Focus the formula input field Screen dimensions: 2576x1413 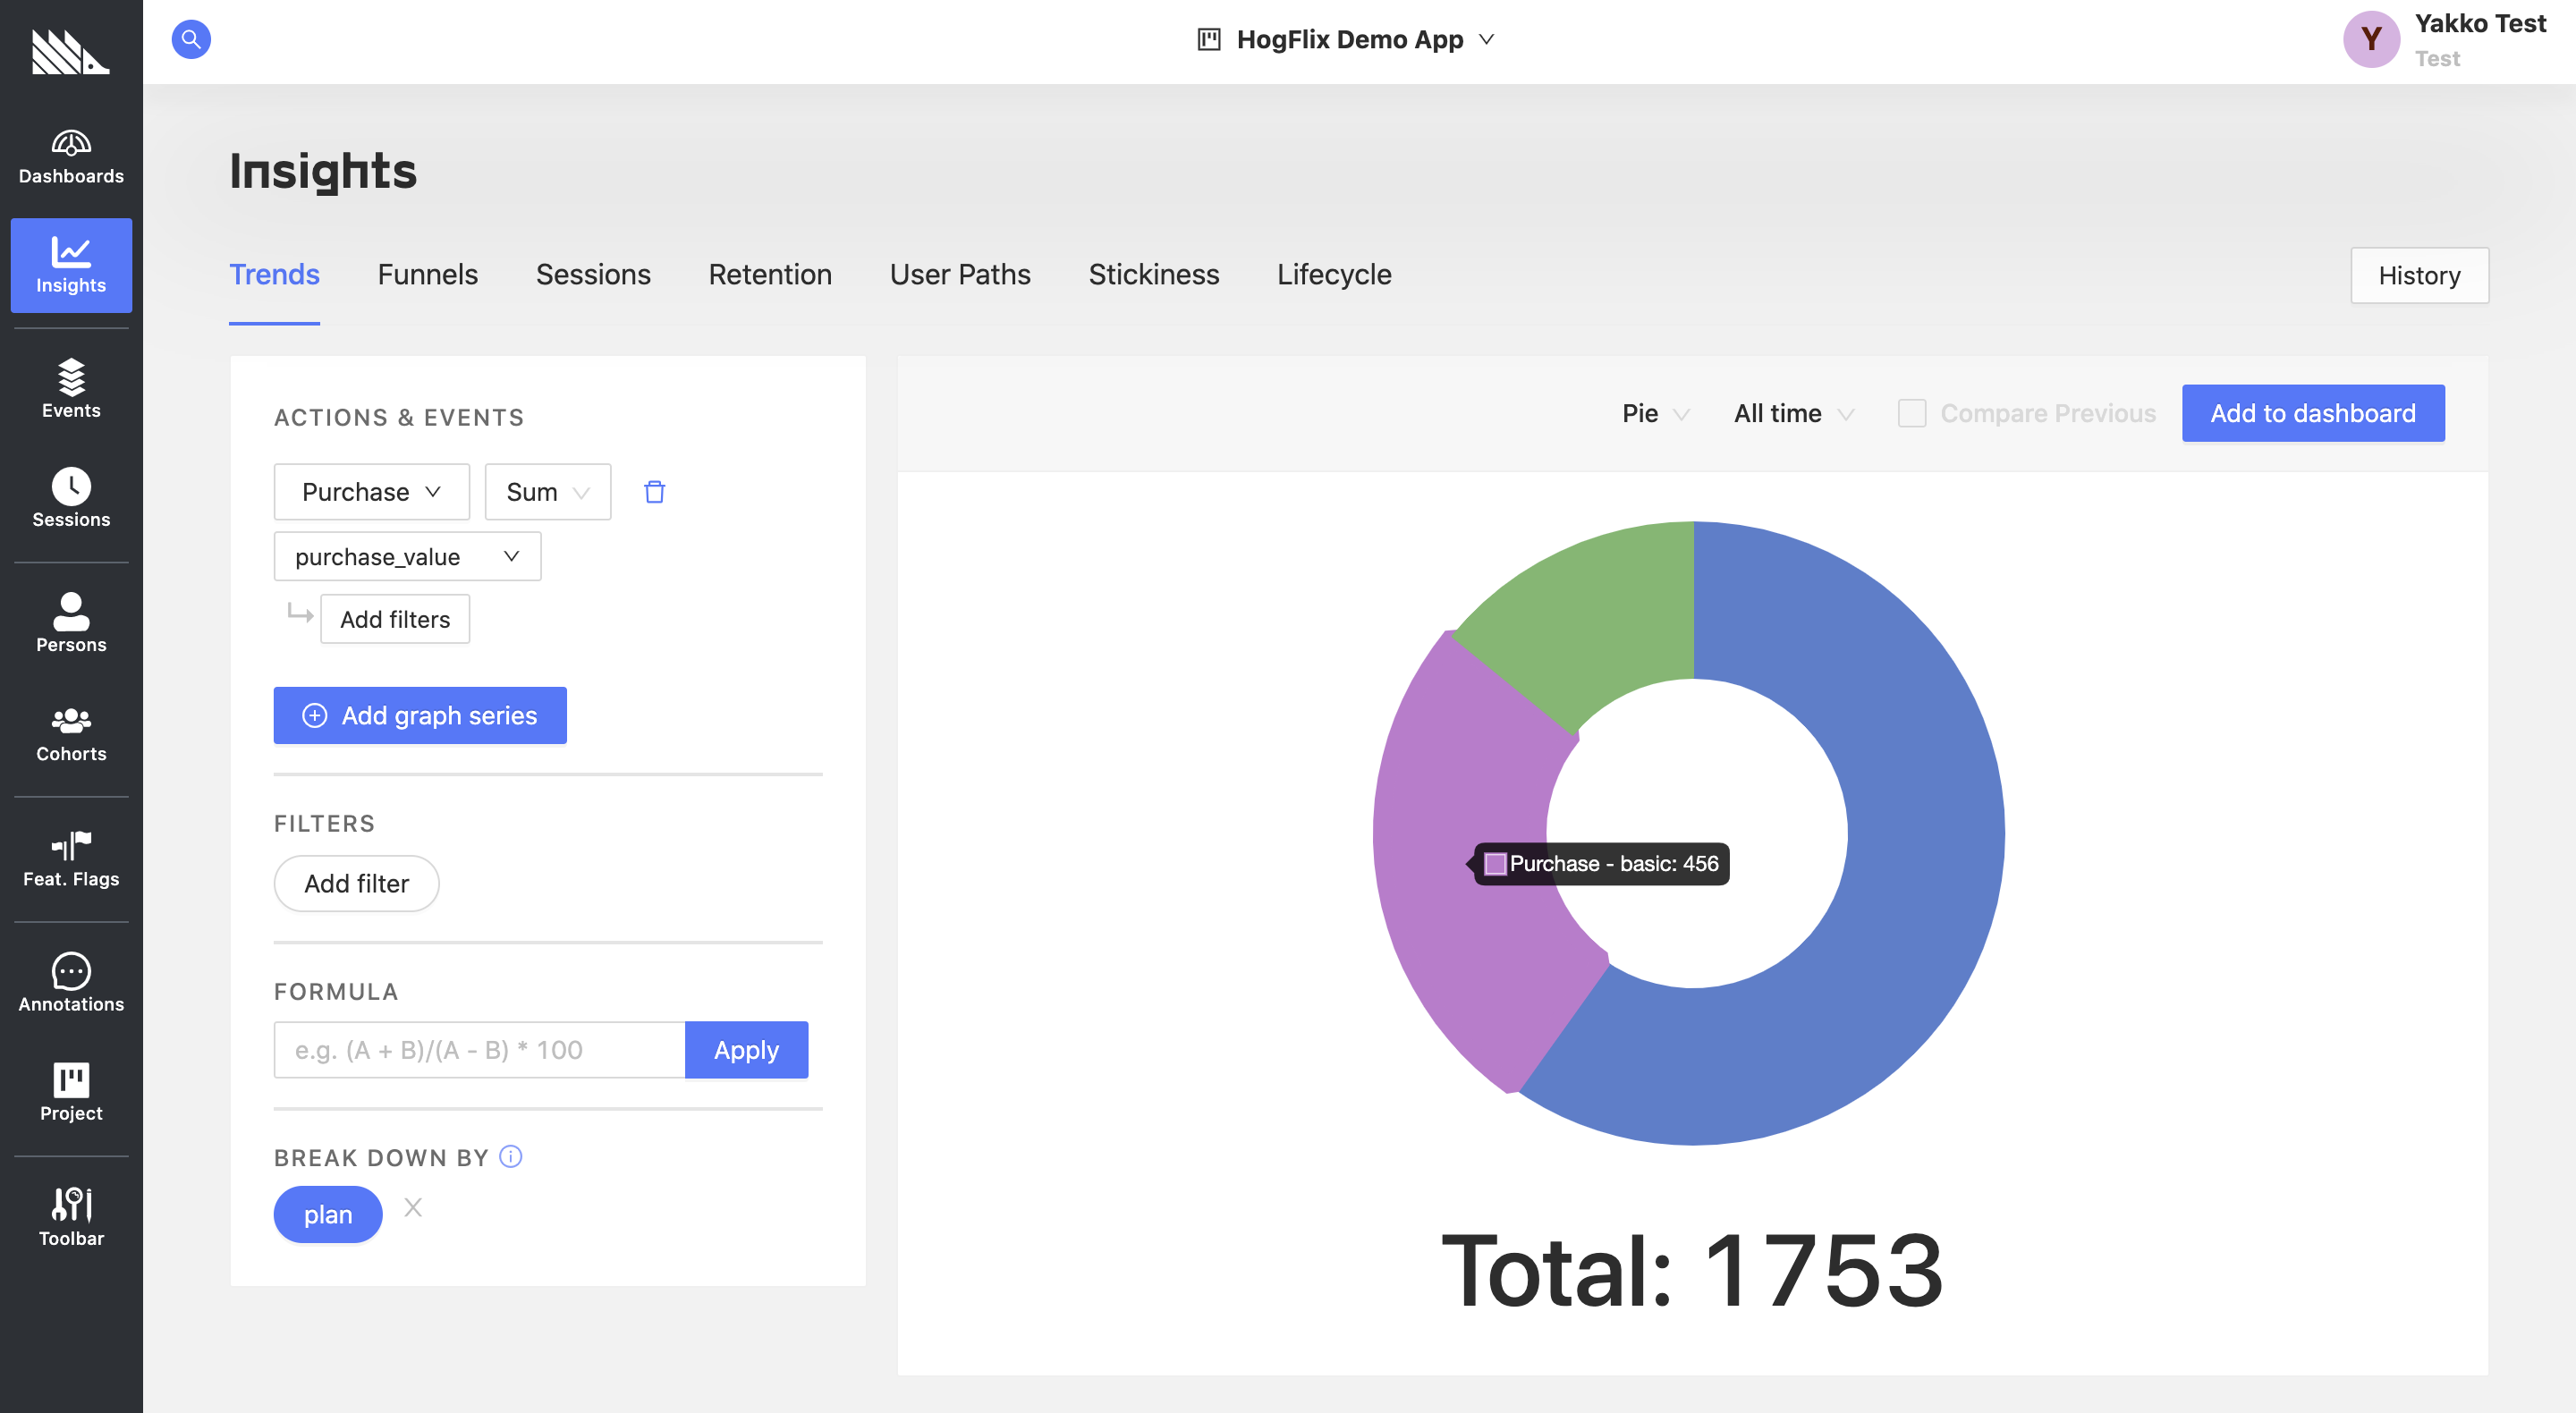(x=479, y=1049)
